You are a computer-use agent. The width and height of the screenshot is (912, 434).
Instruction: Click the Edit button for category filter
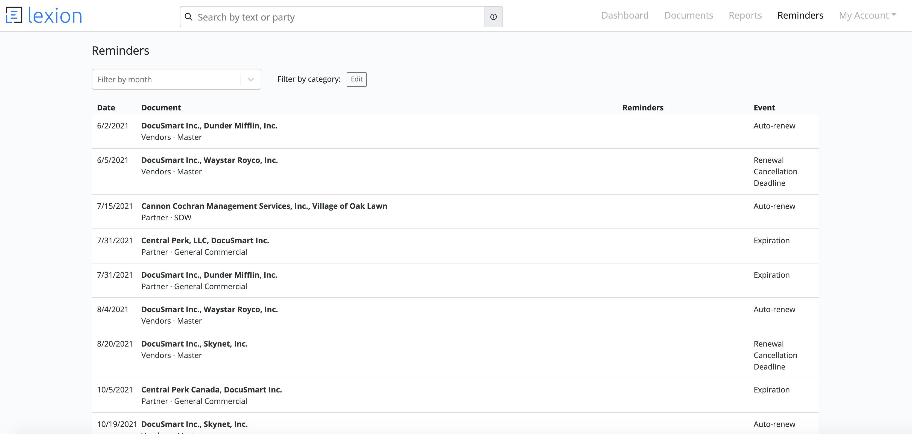coord(356,79)
